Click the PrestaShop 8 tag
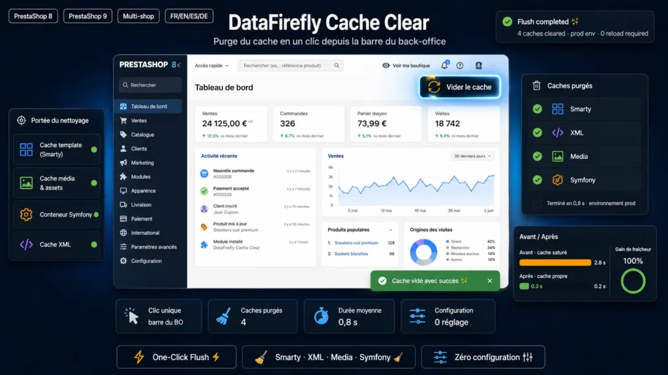668x375 pixels. click(x=33, y=16)
